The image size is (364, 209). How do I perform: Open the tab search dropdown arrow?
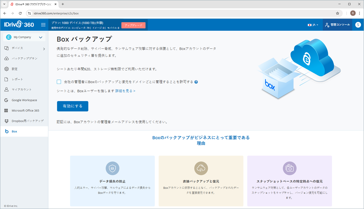(x=4, y=4)
